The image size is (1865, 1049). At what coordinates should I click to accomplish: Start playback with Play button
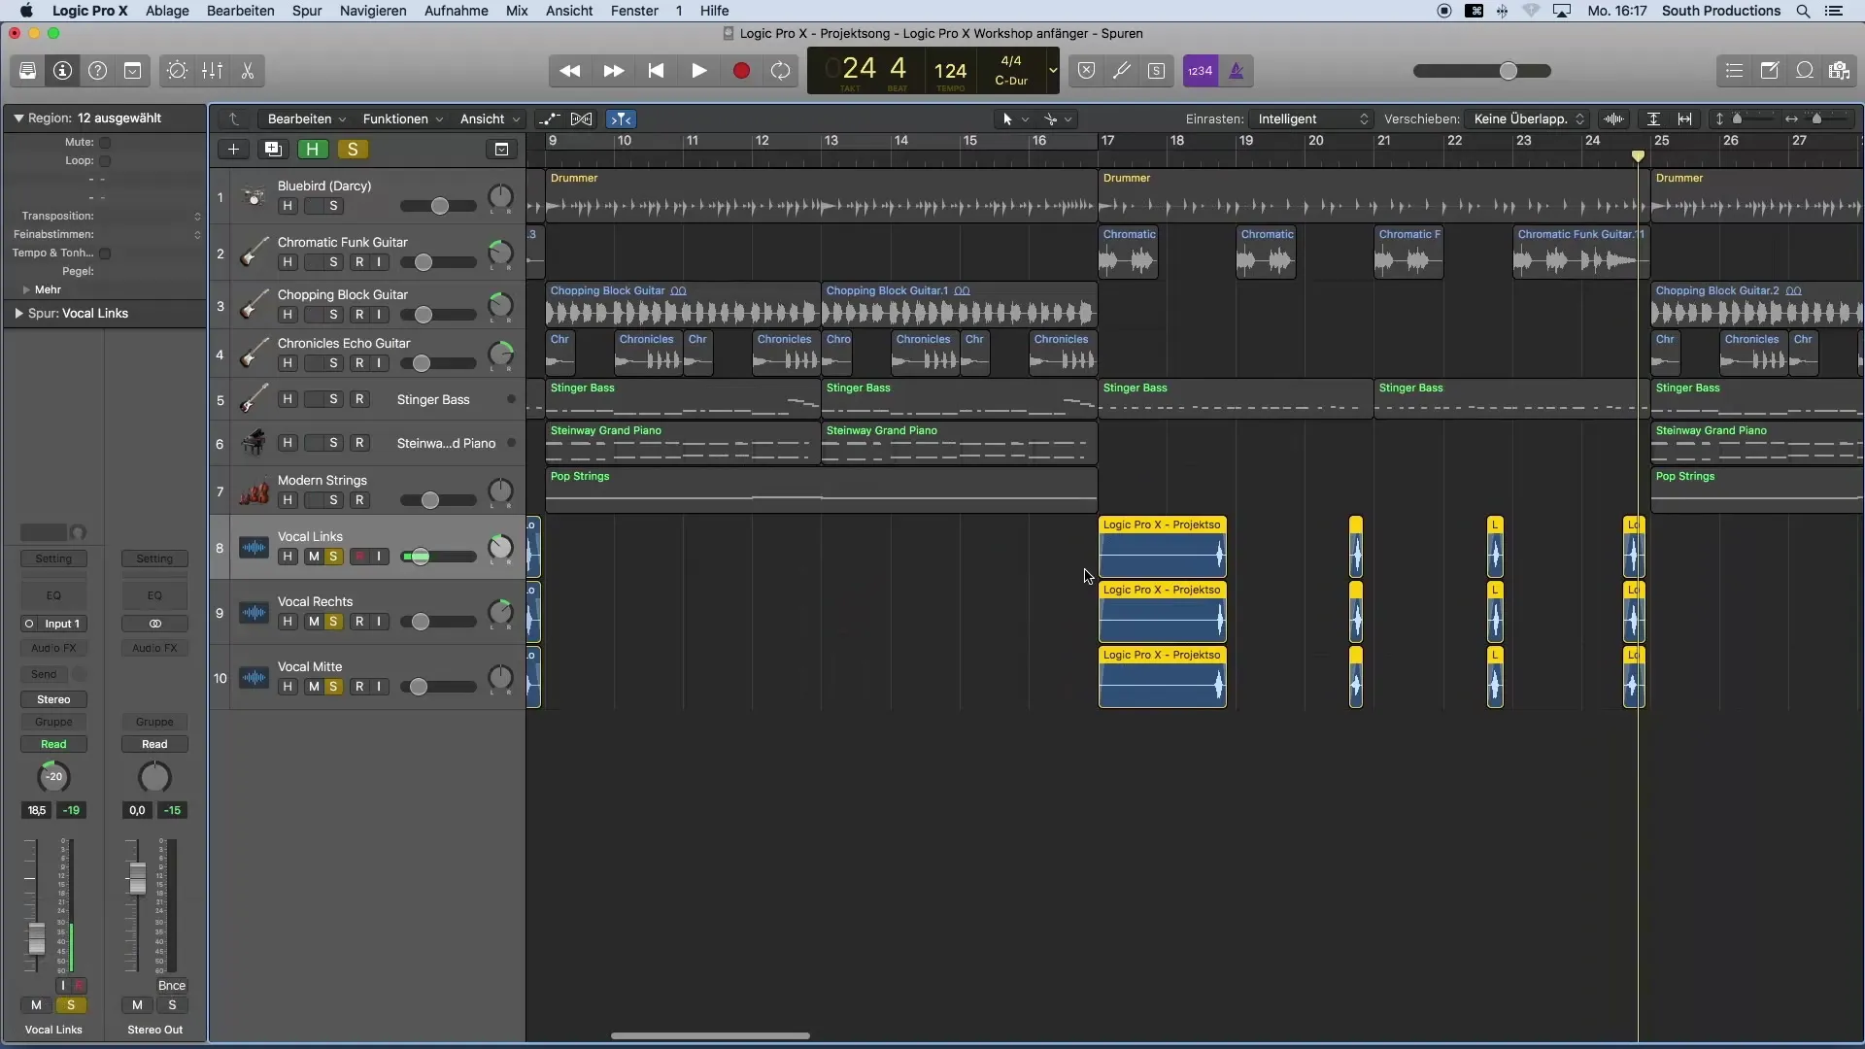click(x=698, y=71)
